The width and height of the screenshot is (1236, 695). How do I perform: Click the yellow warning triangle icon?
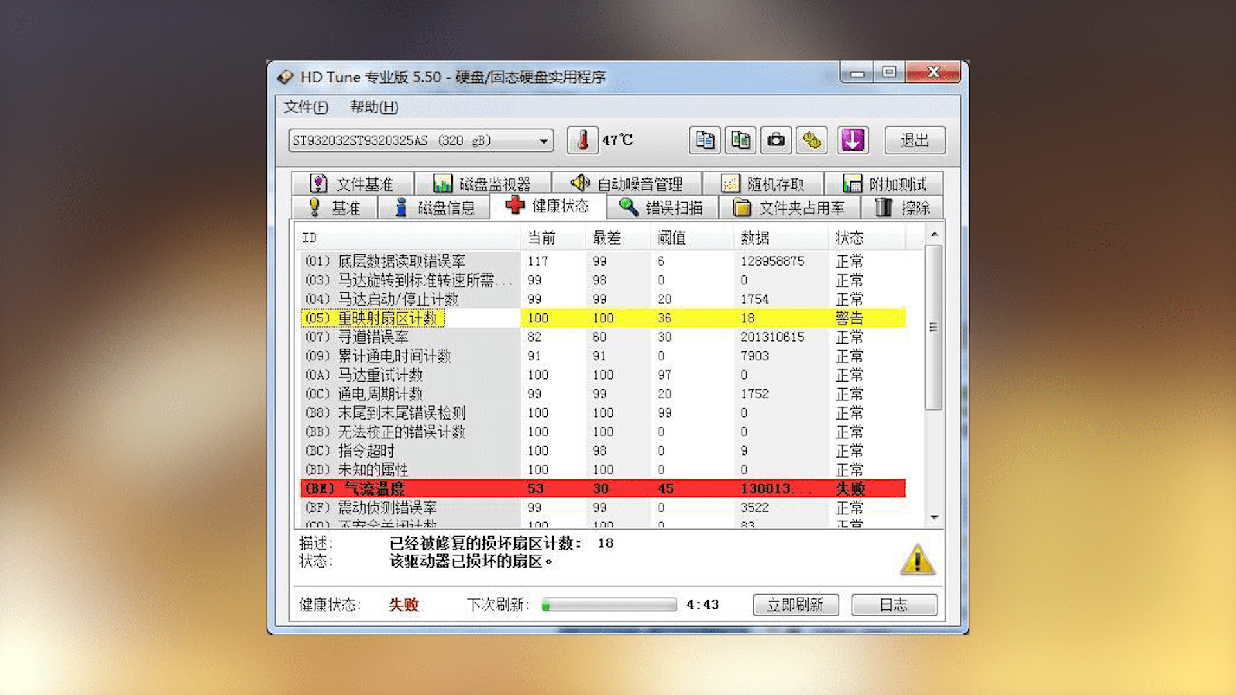(x=917, y=559)
